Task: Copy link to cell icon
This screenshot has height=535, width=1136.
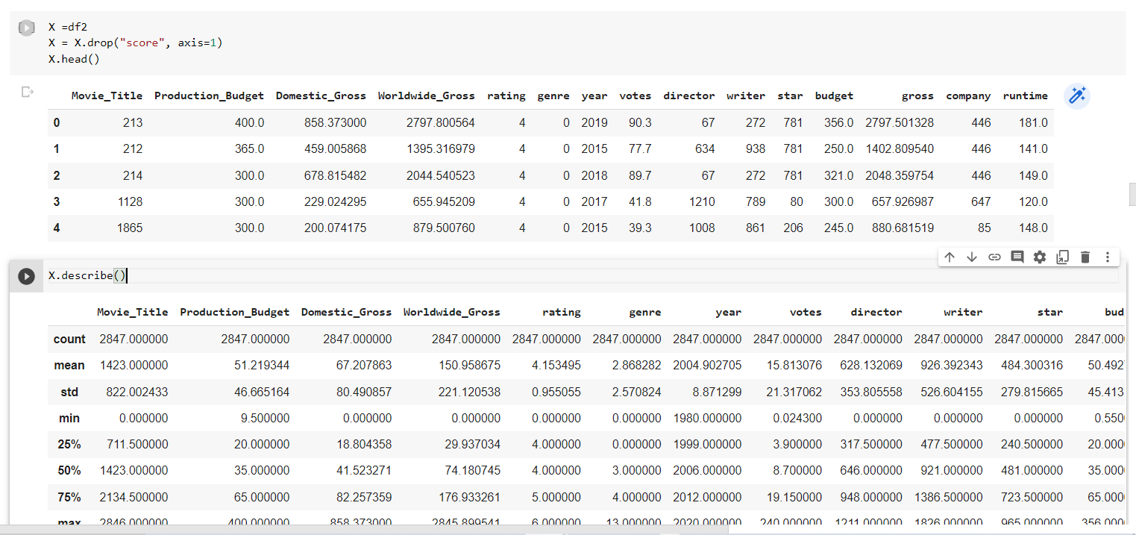Action: [994, 257]
